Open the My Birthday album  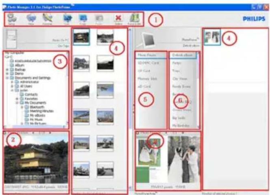pyautogui.click(x=181, y=126)
